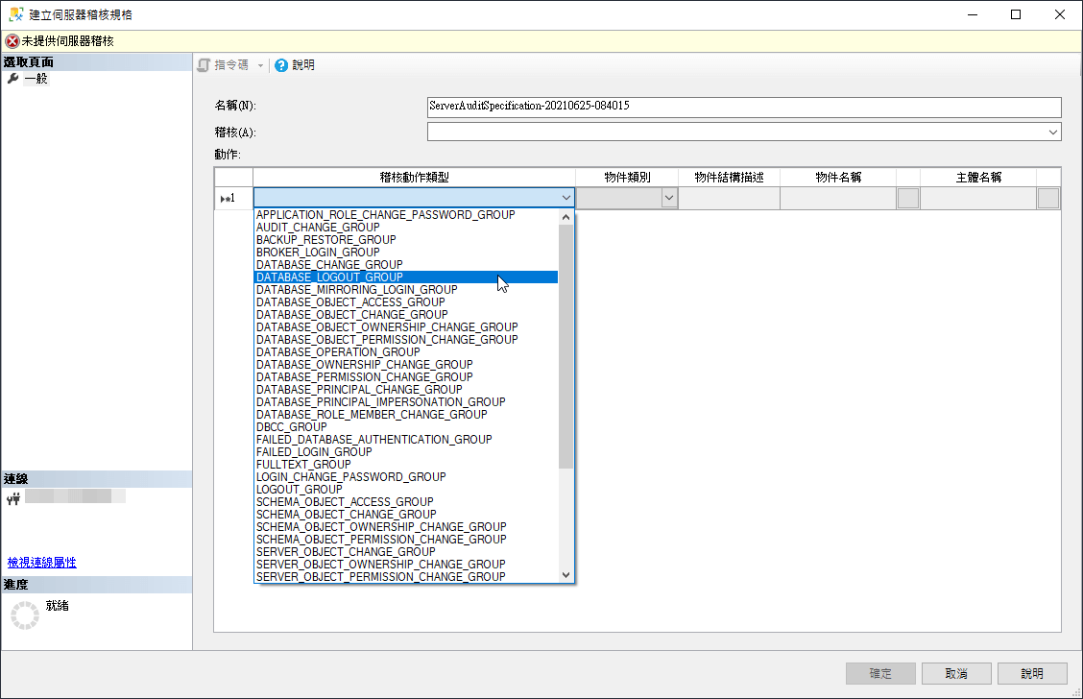
Task: Collapse the audit action type dropdown
Action: pyautogui.click(x=566, y=198)
